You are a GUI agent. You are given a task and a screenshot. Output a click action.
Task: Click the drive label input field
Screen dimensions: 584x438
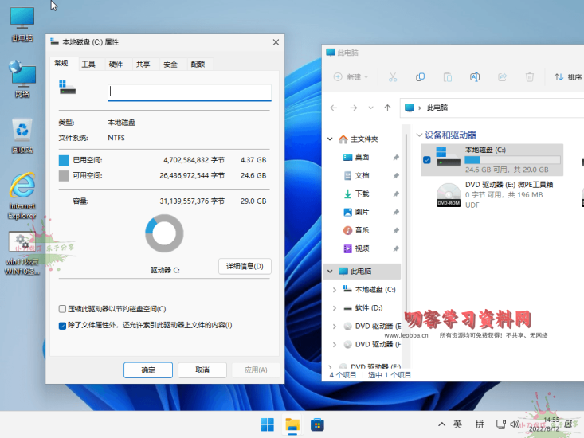coord(189,92)
